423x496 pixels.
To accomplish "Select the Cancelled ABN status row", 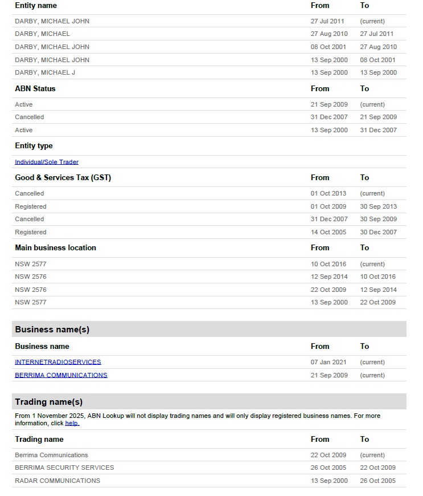I will 209,117.
